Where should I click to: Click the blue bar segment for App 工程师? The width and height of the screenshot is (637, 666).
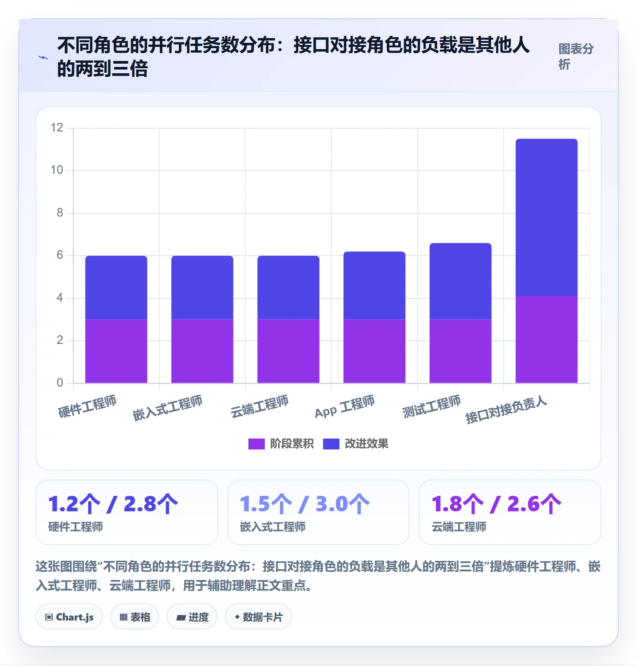pyautogui.click(x=374, y=285)
